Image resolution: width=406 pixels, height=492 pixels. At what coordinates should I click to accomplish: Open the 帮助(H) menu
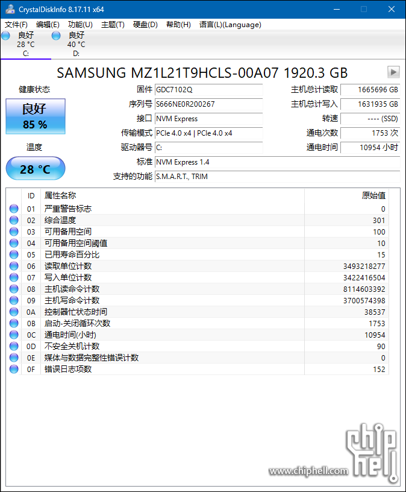178,25
